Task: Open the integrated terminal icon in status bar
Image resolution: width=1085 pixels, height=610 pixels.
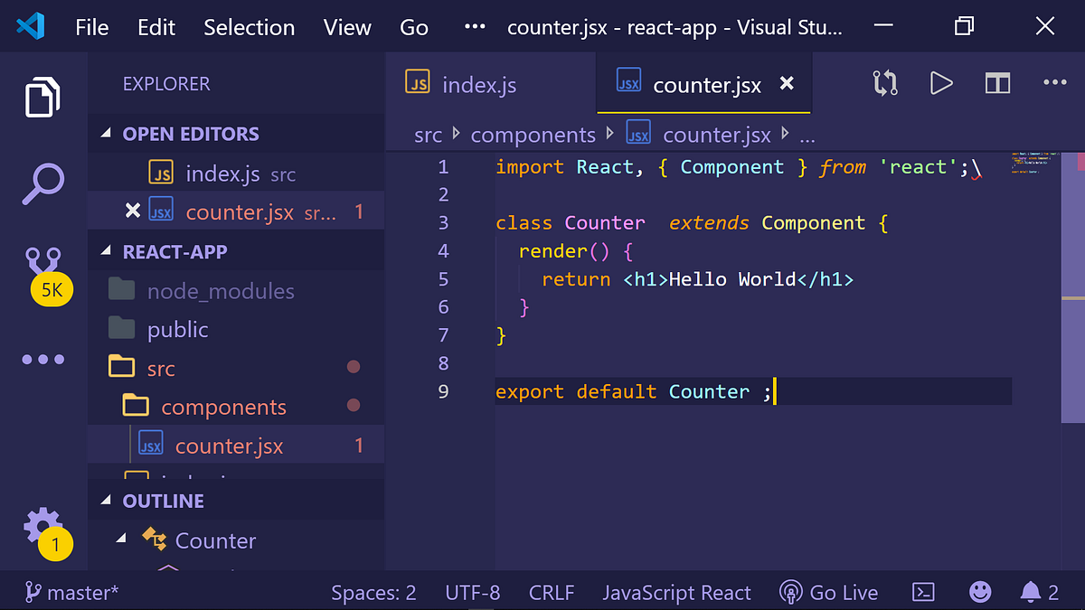Action: point(923,592)
